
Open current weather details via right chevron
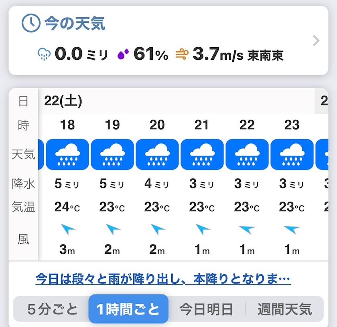(316, 40)
